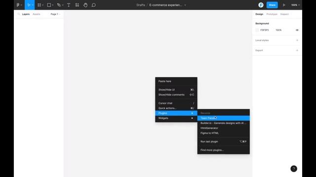This screenshot has width=316, height=177.
Task: Choose Show/Hide comments menu item
Action: coord(176,95)
